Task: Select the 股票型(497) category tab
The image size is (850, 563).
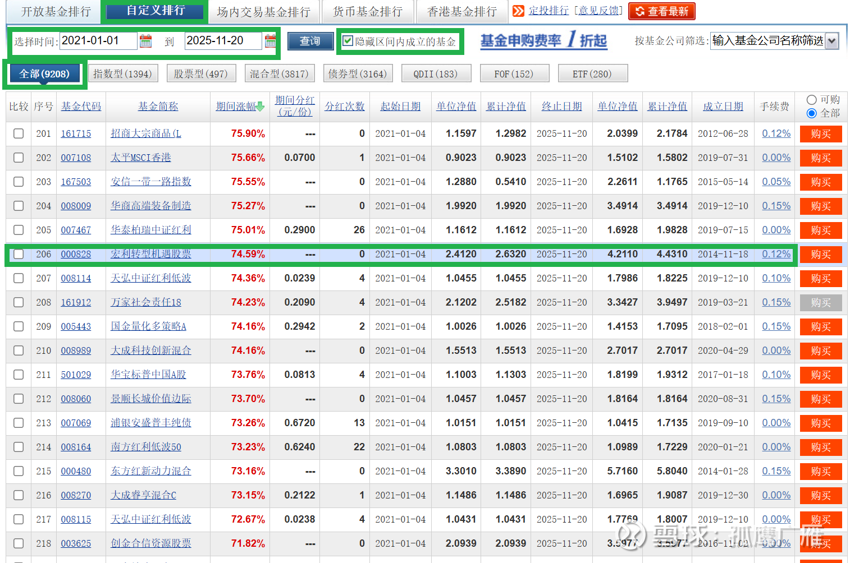Action: (200, 74)
